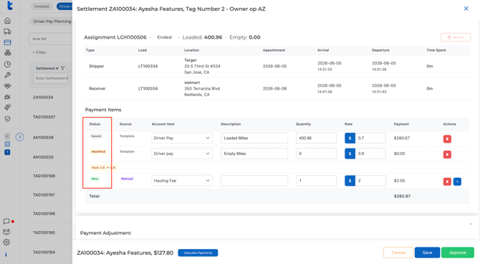The width and height of the screenshot is (480, 264).
Task: Click the Ana list search box
Action: coord(51,39)
